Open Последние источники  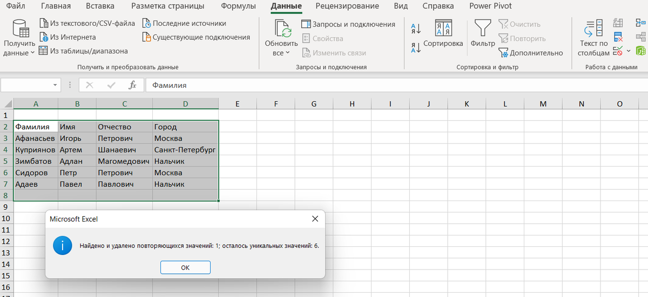tap(184, 23)
